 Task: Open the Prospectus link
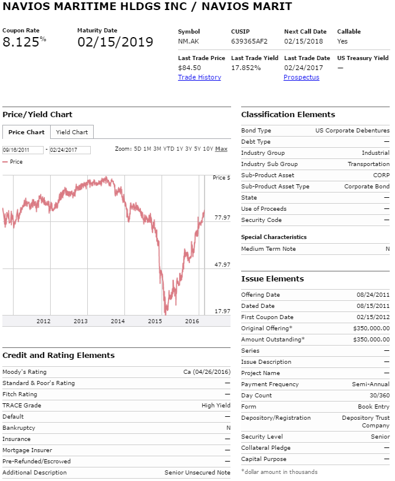[301, 77]
